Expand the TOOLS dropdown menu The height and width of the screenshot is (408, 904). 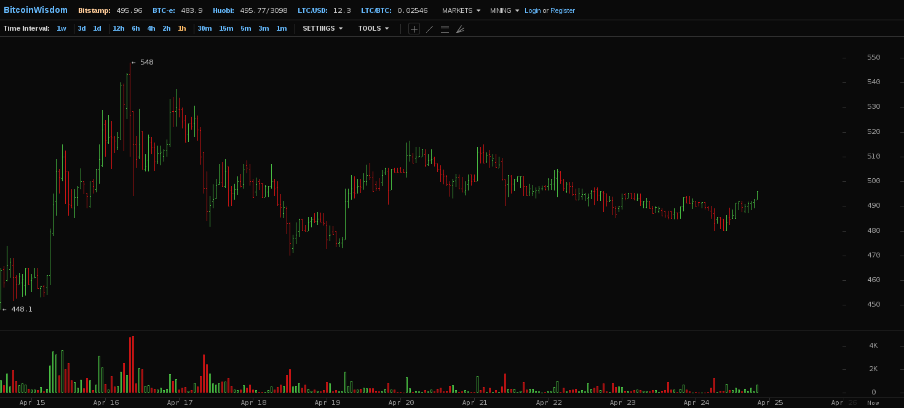click(x=373, y=28)
